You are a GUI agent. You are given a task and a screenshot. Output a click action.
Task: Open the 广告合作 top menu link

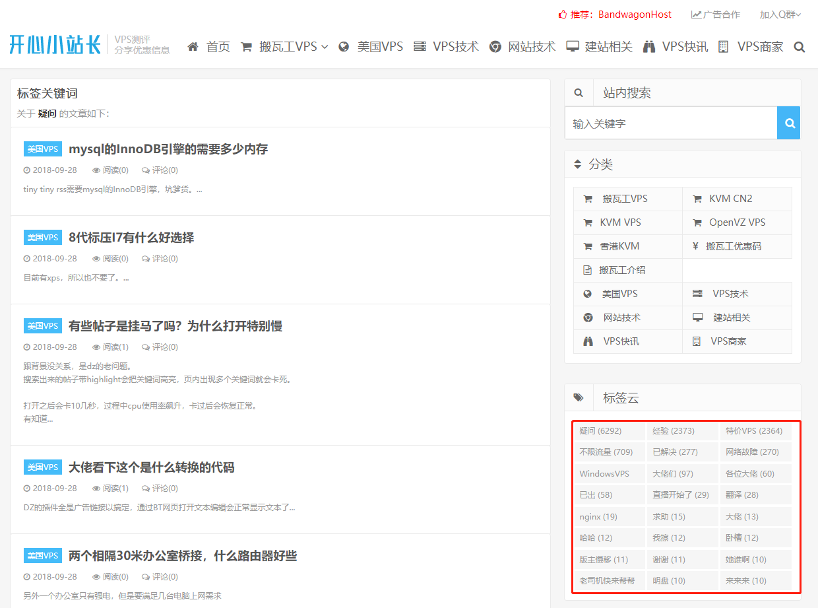(716, 15)
